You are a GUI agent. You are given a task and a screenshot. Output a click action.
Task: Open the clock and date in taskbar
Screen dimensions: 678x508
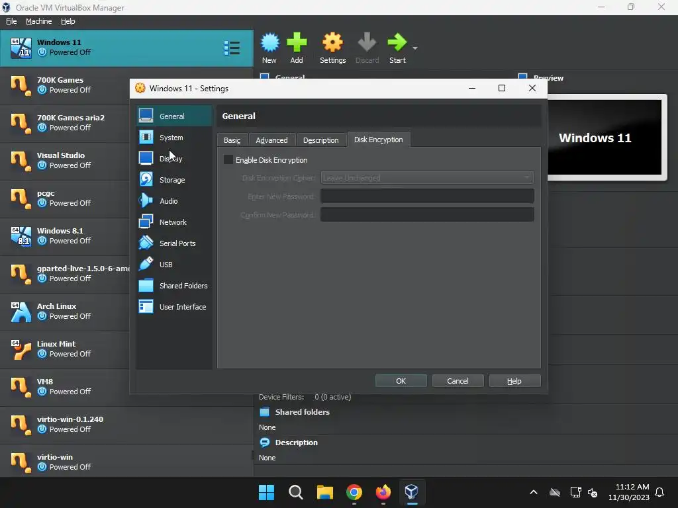coord(629,492)
